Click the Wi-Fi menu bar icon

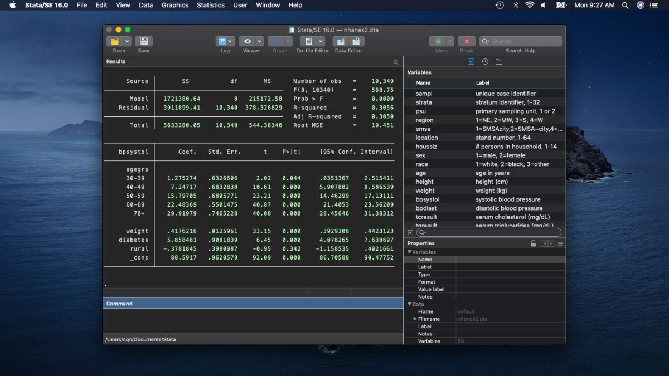(x=530, y=5)
